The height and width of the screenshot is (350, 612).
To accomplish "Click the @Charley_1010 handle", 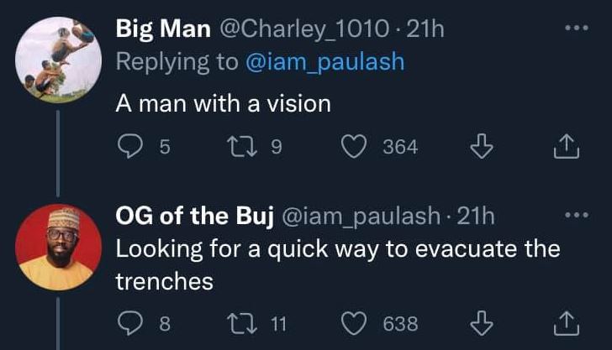I will (306, 30).
